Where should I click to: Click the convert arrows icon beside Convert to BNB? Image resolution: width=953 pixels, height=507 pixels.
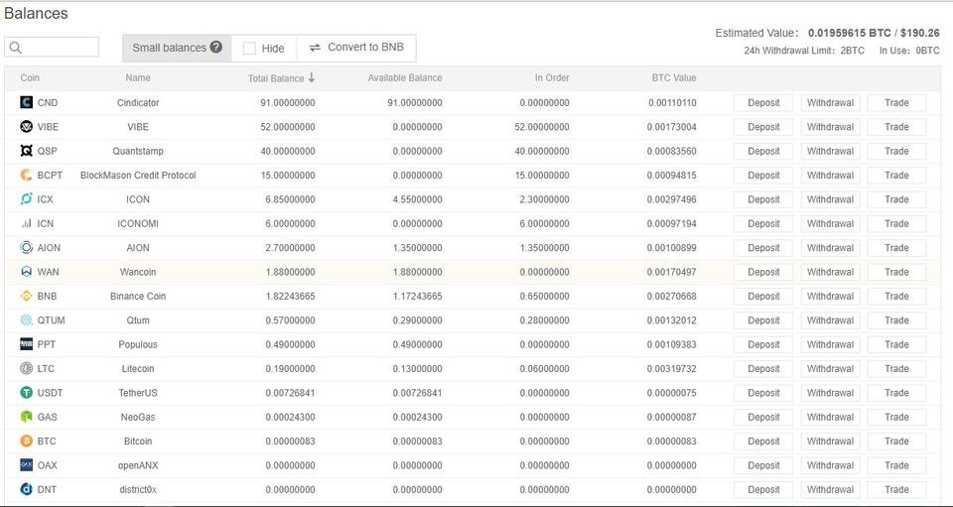315,48
